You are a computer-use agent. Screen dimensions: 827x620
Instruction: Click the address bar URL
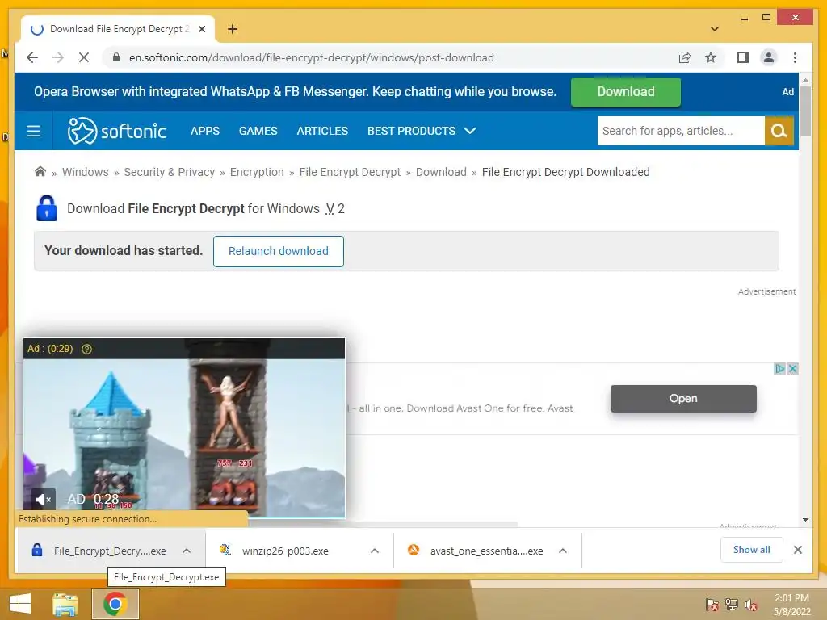click(x=311, y=57)
